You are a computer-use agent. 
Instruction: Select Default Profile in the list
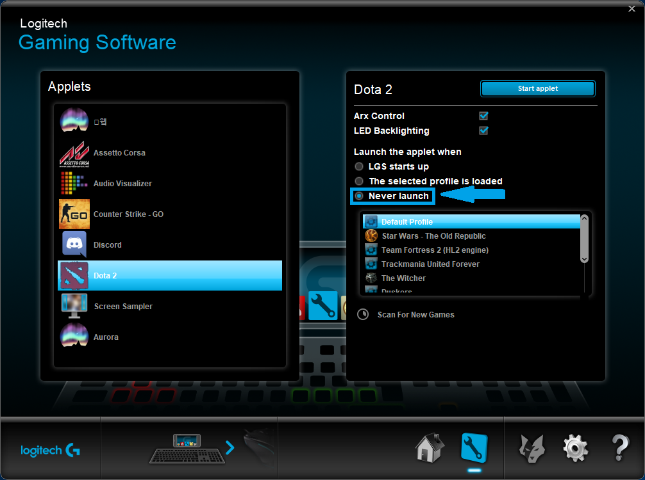click(x=471, y=221)
